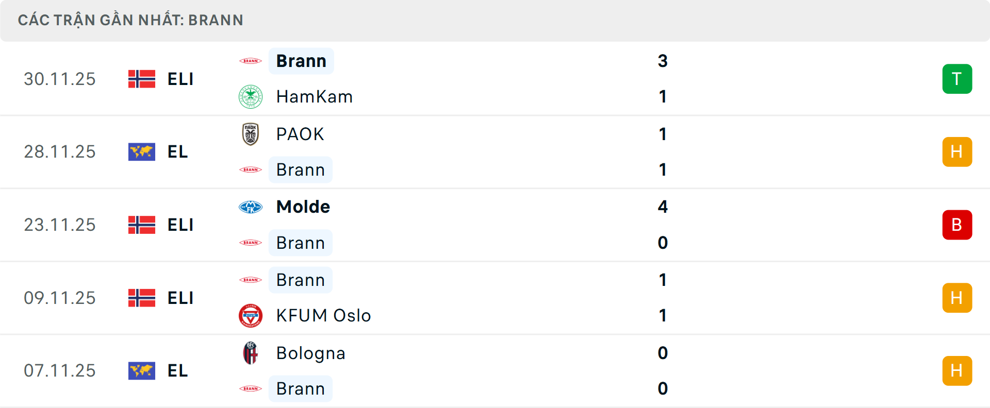Click the H badge for the KFUM Oslo match

tap(957, 298)
